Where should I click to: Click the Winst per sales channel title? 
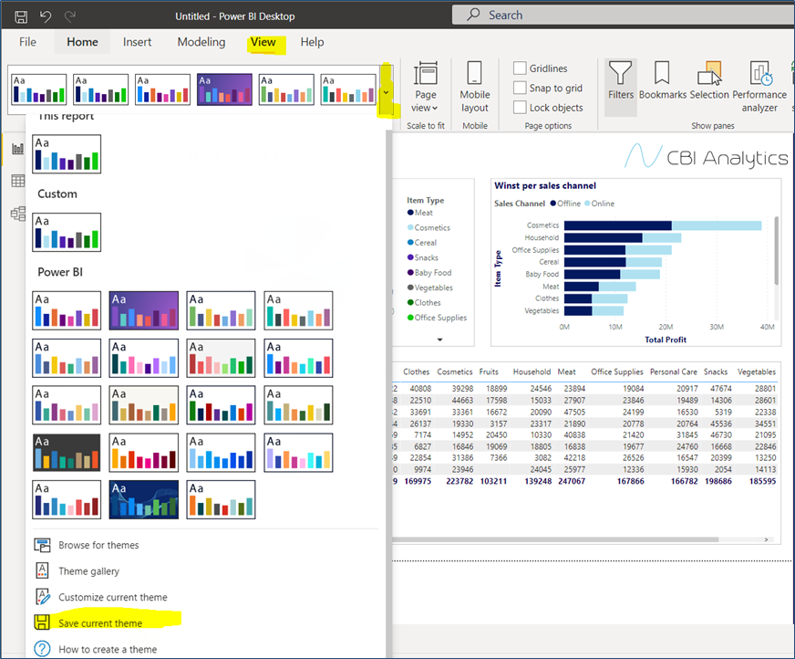pos(545,186)
